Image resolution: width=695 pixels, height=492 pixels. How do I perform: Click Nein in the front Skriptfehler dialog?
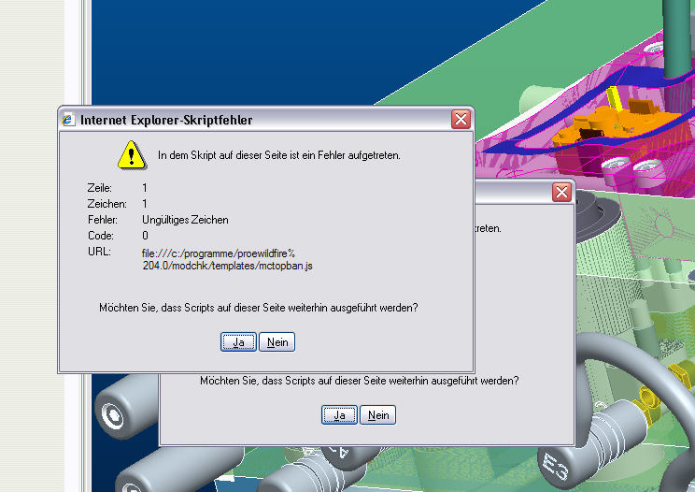pyautogui.click(x=277, y=342)
